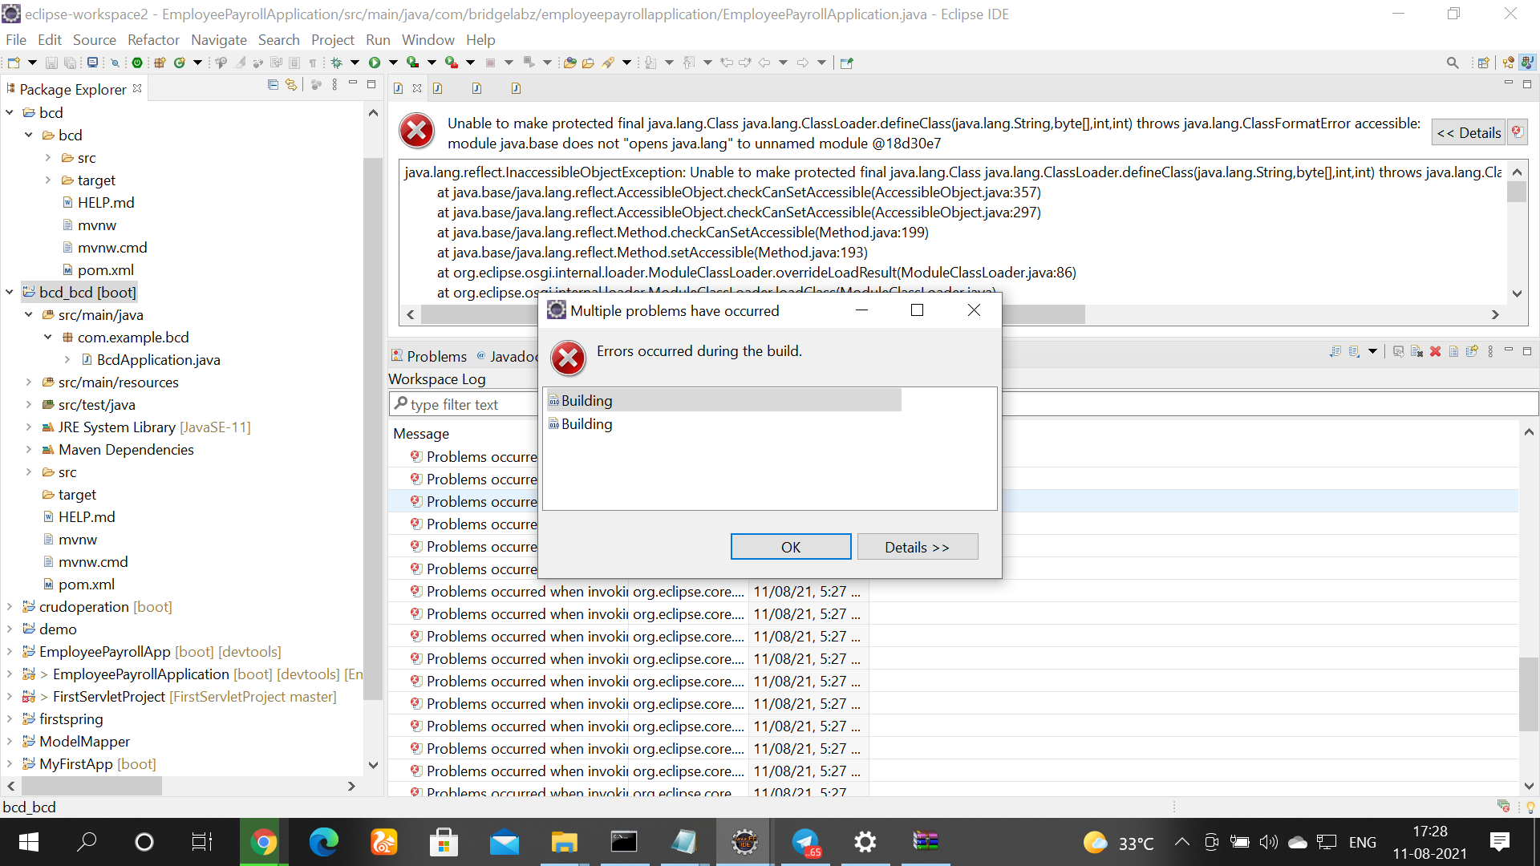Screen dimensions: 1540x866
Task: Open the Run button dropdown arrow
Action: coord(393,63)
